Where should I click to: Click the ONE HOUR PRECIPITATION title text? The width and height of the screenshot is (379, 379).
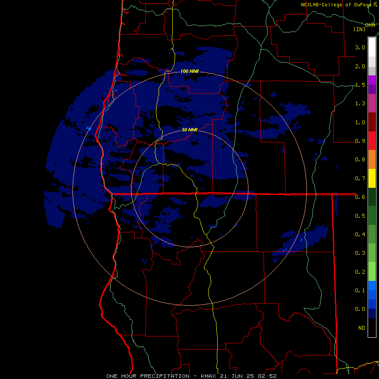[148, 376]
